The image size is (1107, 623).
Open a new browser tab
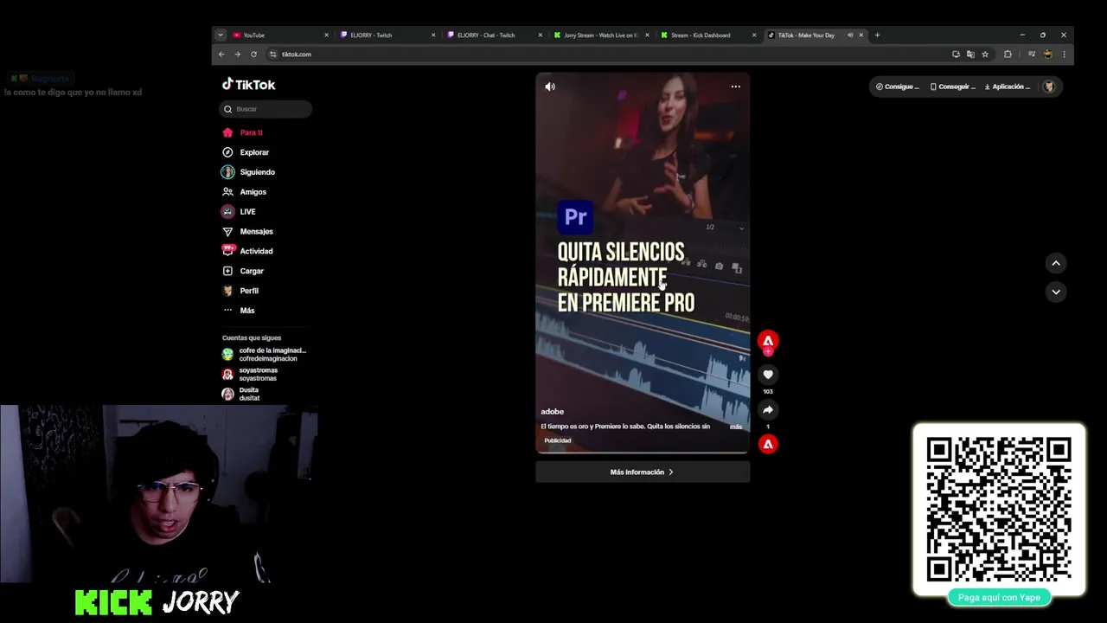point(877,35)
